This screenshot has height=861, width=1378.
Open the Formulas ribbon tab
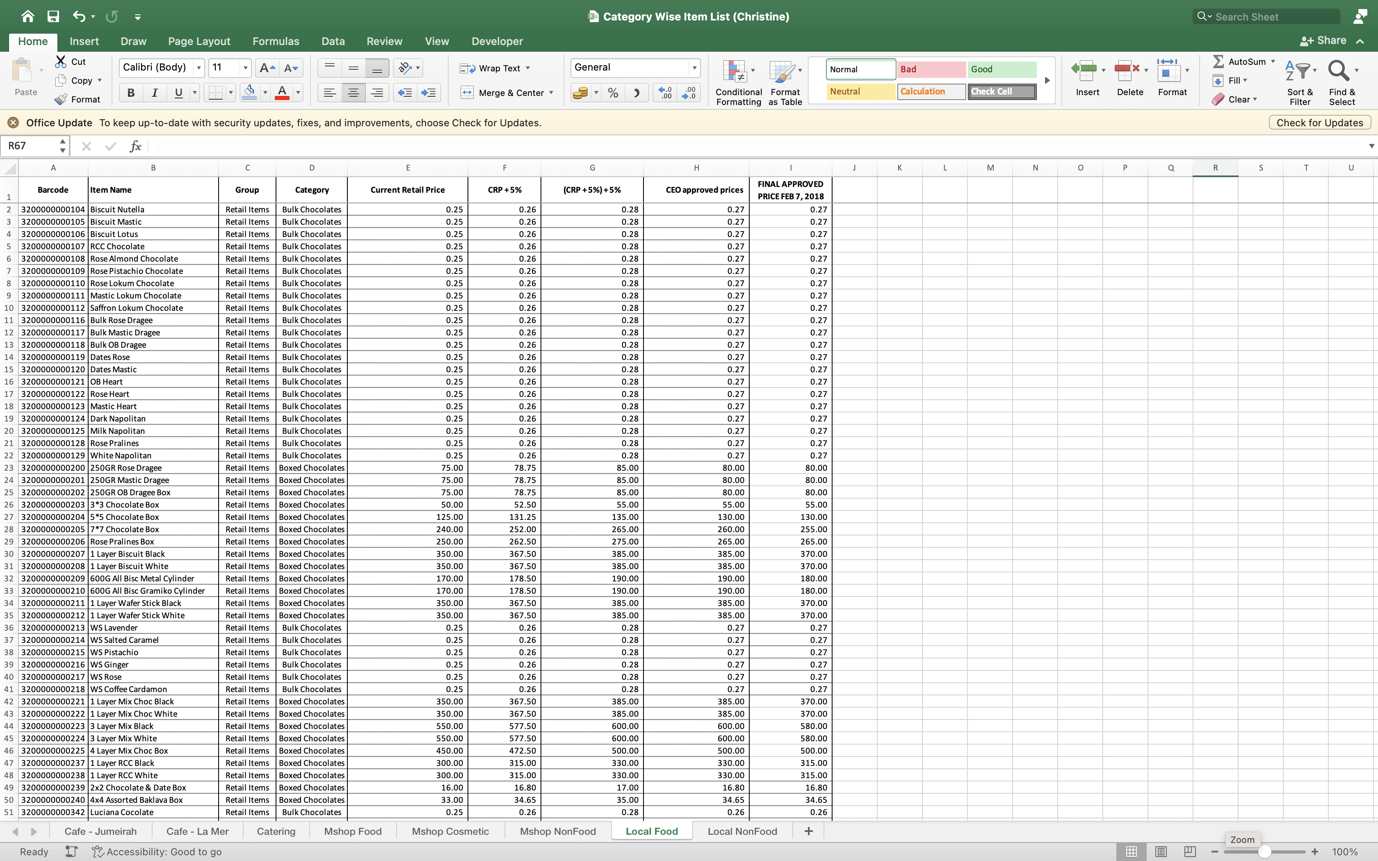click(276, 41)
